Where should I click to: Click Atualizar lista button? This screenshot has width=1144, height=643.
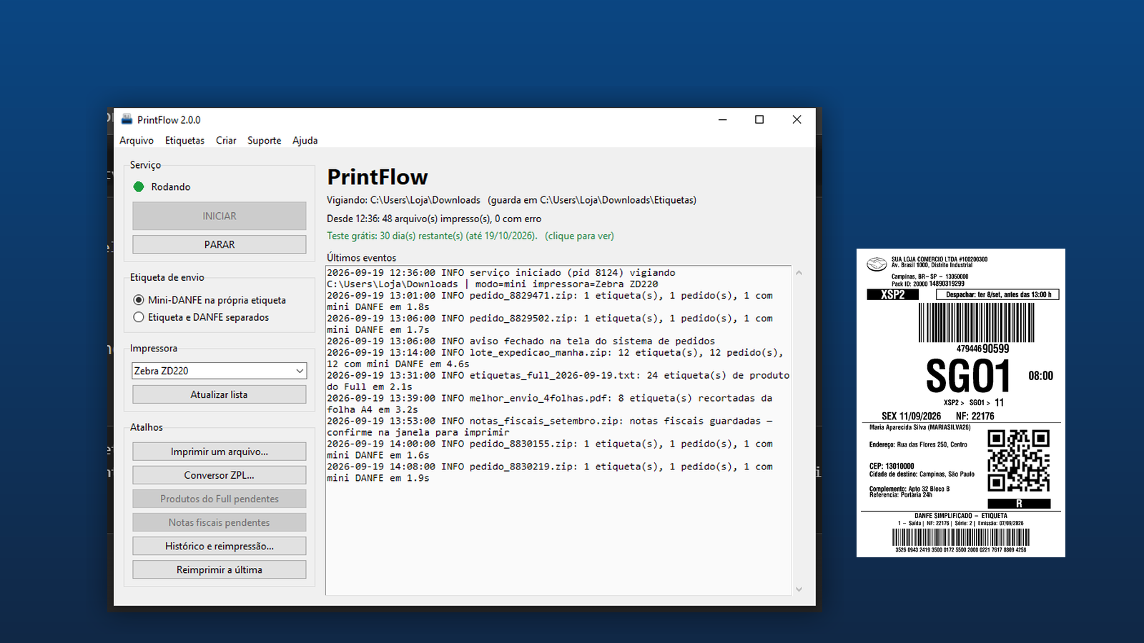220,394
